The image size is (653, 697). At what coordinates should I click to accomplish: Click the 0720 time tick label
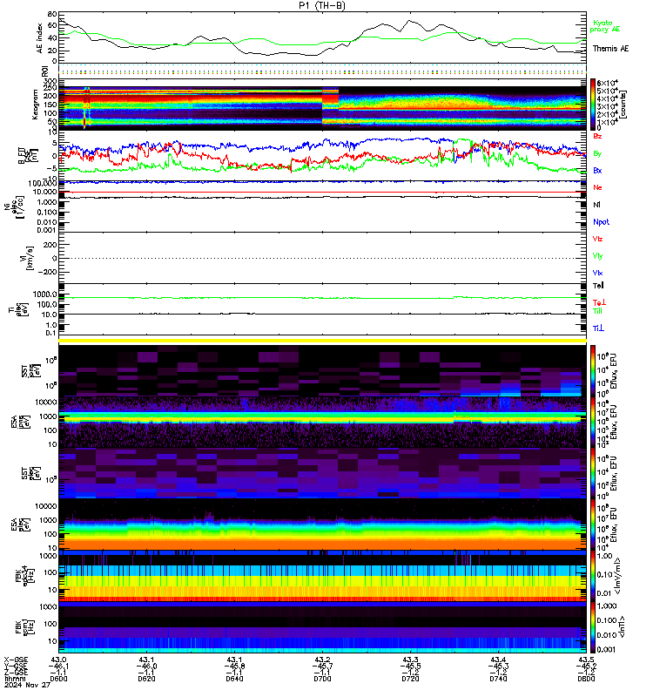410,679
